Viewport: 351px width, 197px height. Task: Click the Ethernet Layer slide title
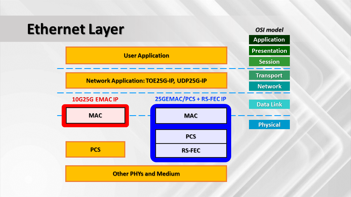[75, 29]
